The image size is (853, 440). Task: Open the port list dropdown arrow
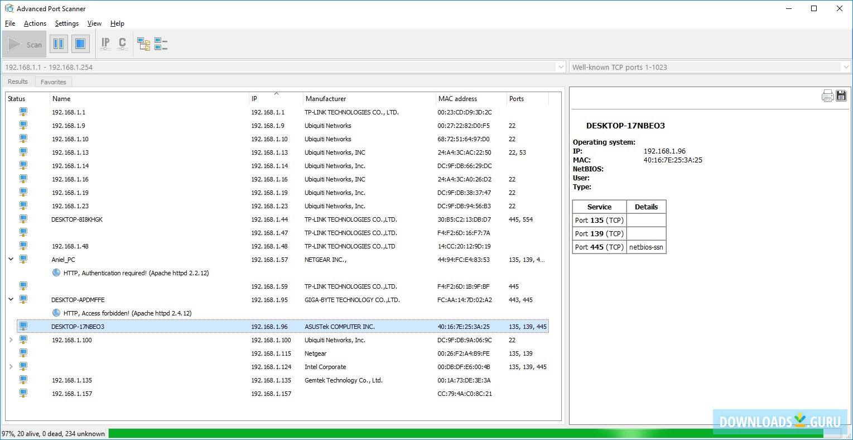[x=846, y=67]
